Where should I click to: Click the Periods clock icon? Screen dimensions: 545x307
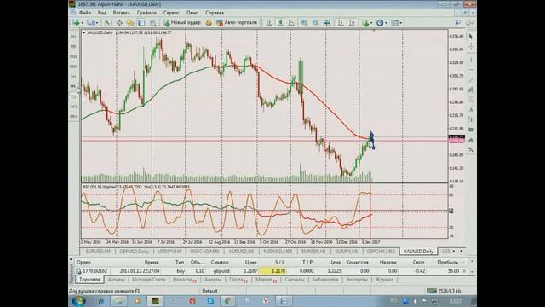380,23
